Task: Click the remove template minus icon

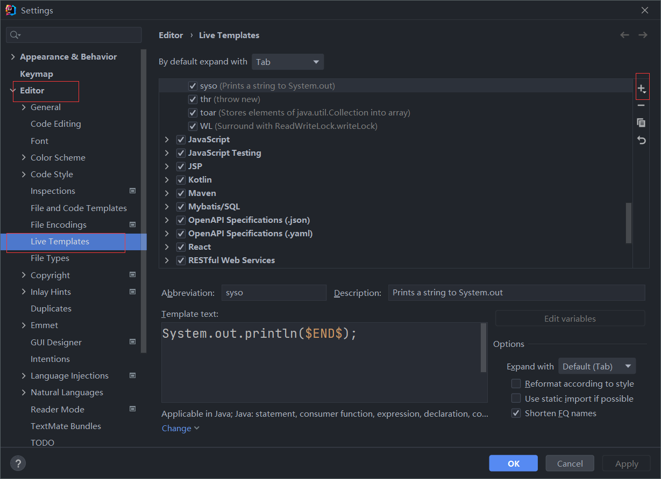Action: pos(641,106)
